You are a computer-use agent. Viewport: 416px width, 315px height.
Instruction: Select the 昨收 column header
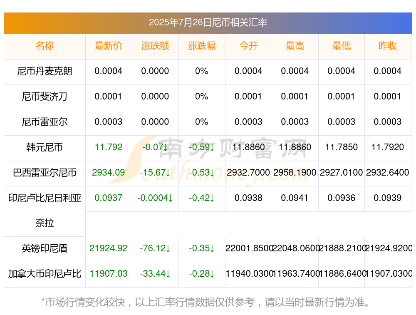pyautogui.click(x=388, y=46)
